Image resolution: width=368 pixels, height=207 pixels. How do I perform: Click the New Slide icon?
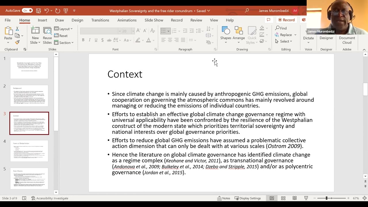[x=35, y=31]
